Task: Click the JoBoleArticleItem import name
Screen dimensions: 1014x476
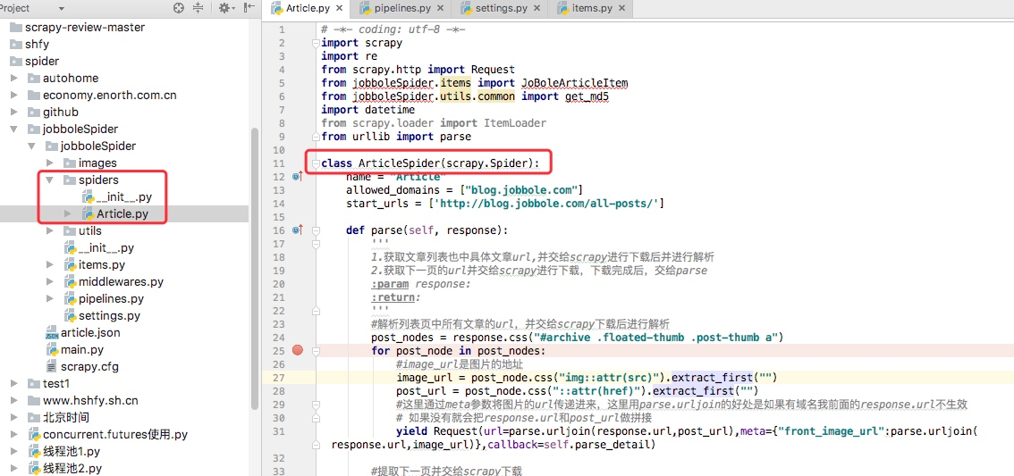Action: (574, 83)
